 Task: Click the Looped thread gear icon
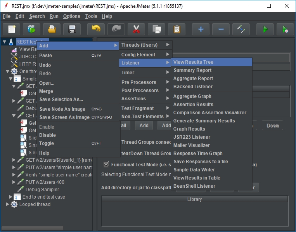pos(14,204)
